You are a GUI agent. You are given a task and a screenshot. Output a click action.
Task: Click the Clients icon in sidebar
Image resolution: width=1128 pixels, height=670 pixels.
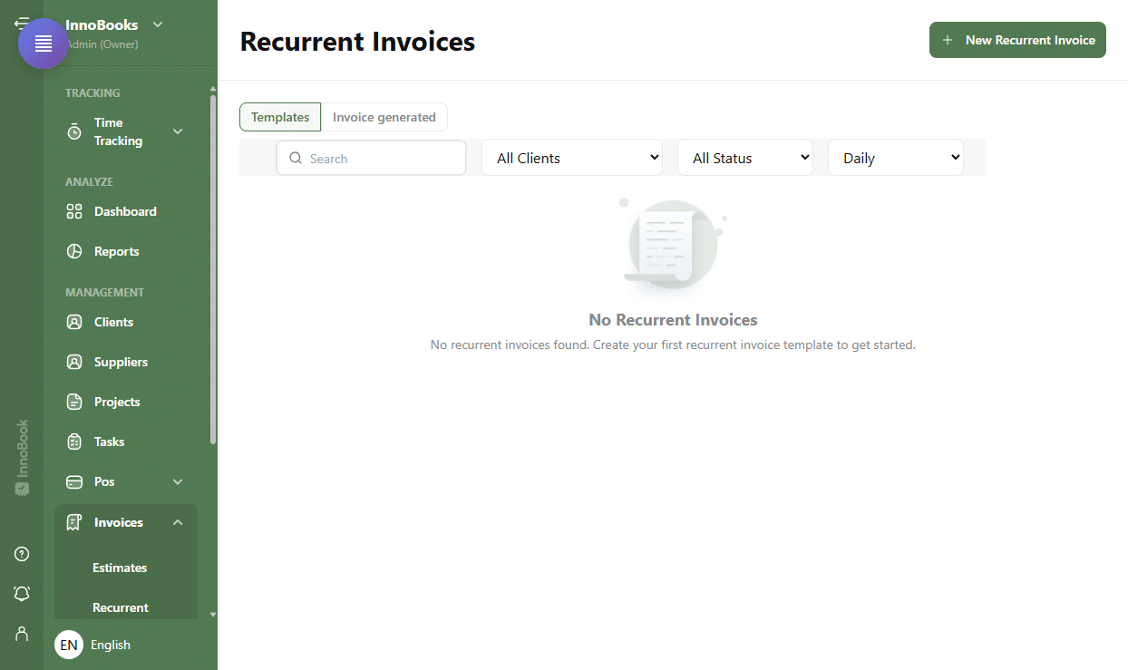pyautogui.click(x=74, y=322)
